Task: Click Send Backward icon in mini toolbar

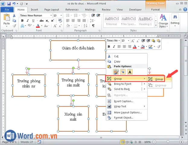Action: tap(158, 41)
